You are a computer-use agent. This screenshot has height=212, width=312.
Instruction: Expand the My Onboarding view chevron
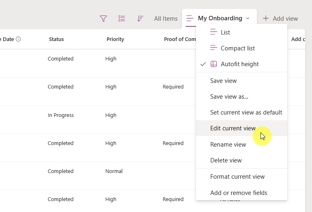248,18
